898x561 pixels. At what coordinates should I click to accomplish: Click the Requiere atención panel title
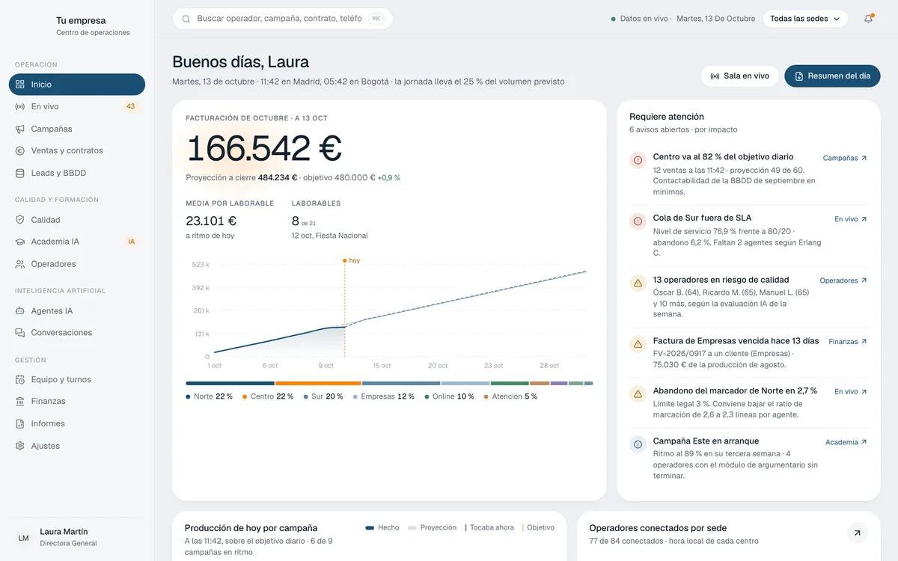tap(667, 117)
